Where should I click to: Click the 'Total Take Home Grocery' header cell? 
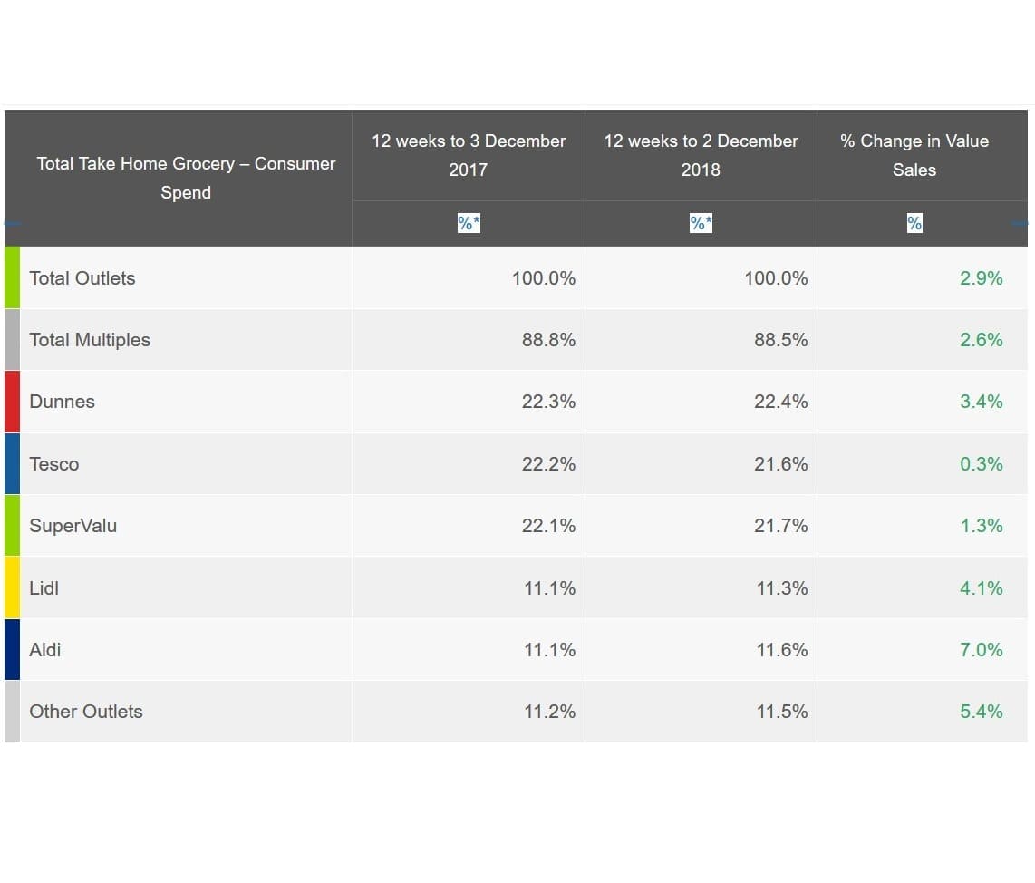pyautogui.click(x=186, y=178)
